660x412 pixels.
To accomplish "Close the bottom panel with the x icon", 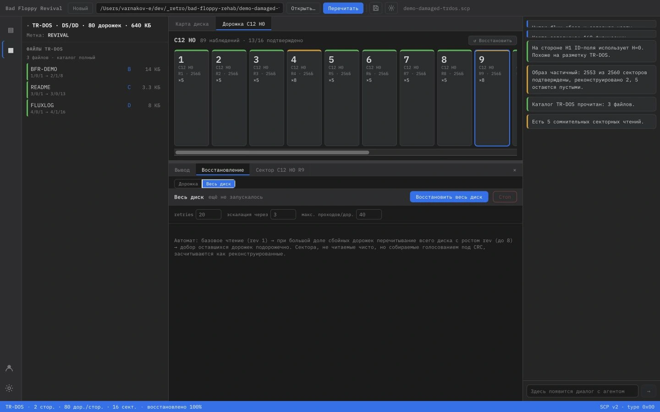I will [x=515, y=170].
